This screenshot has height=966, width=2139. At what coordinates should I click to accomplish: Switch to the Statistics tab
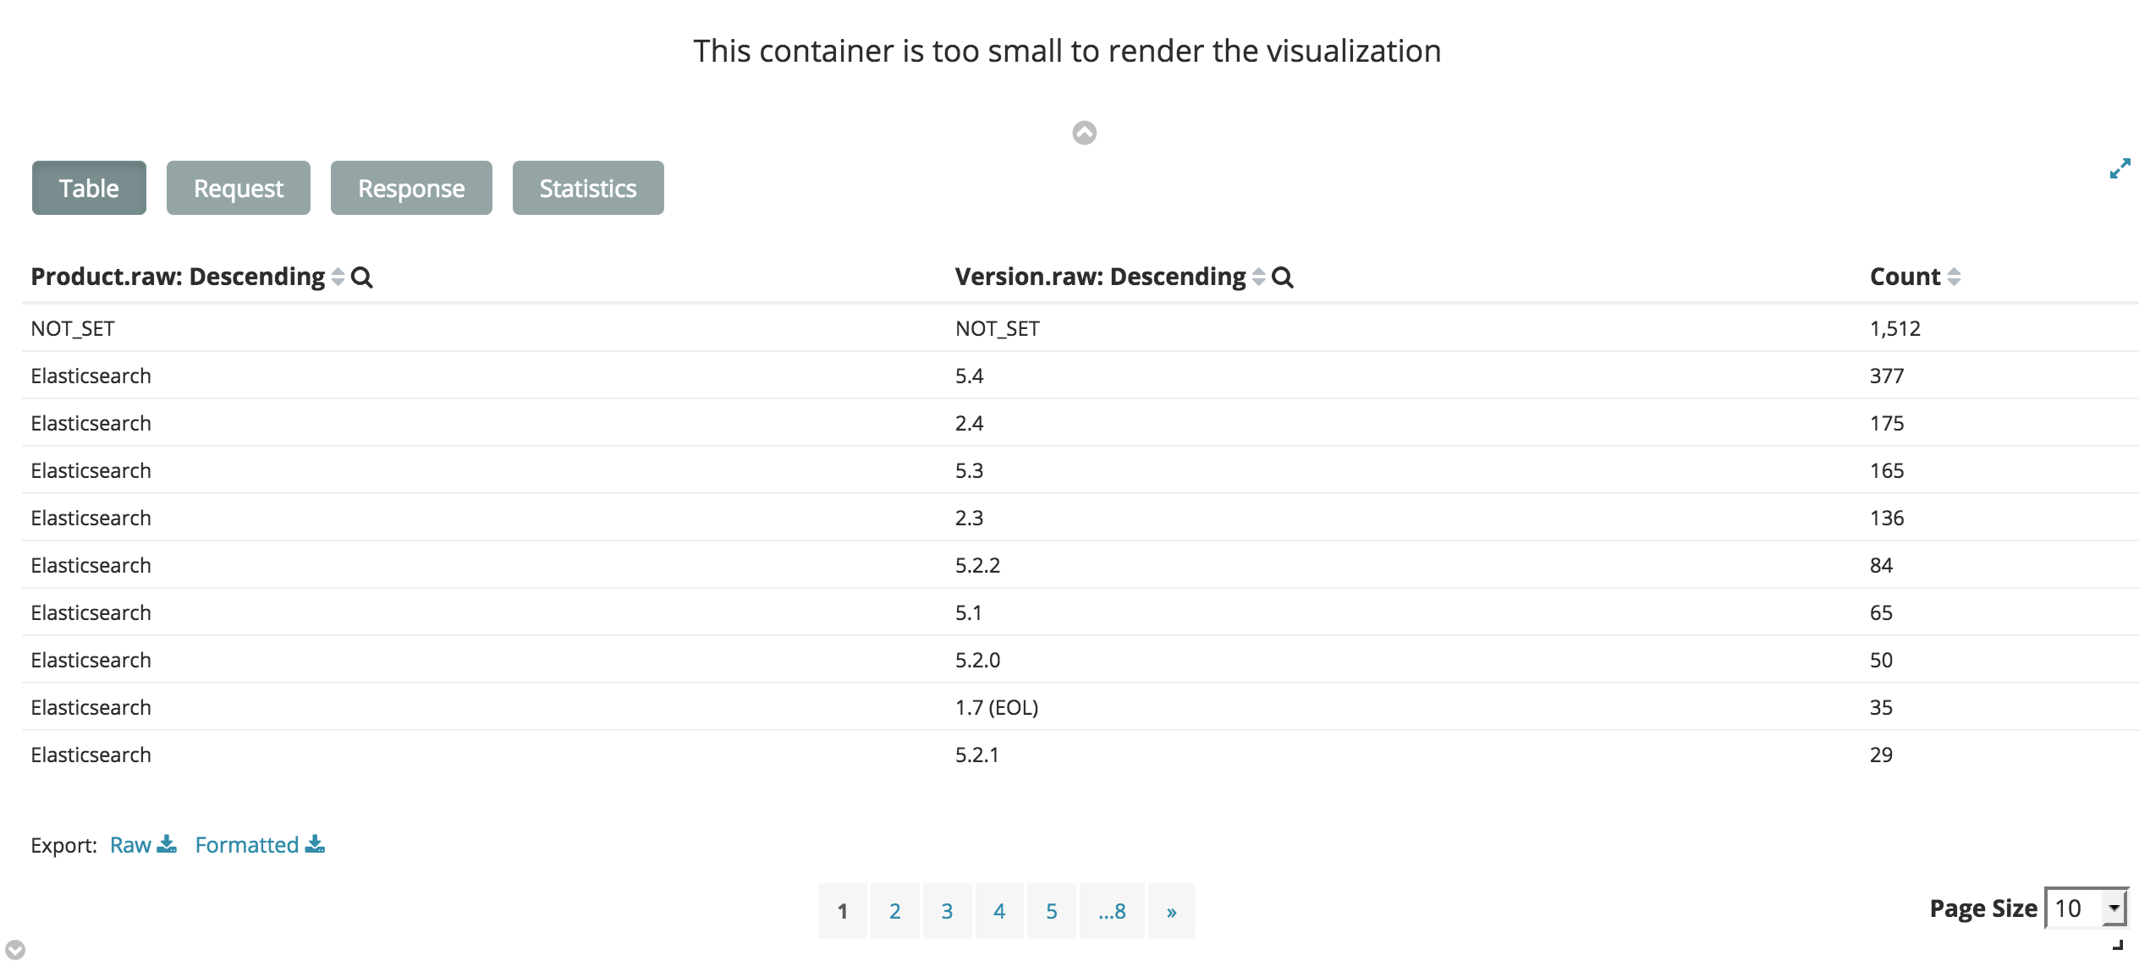tap(587, 187)
